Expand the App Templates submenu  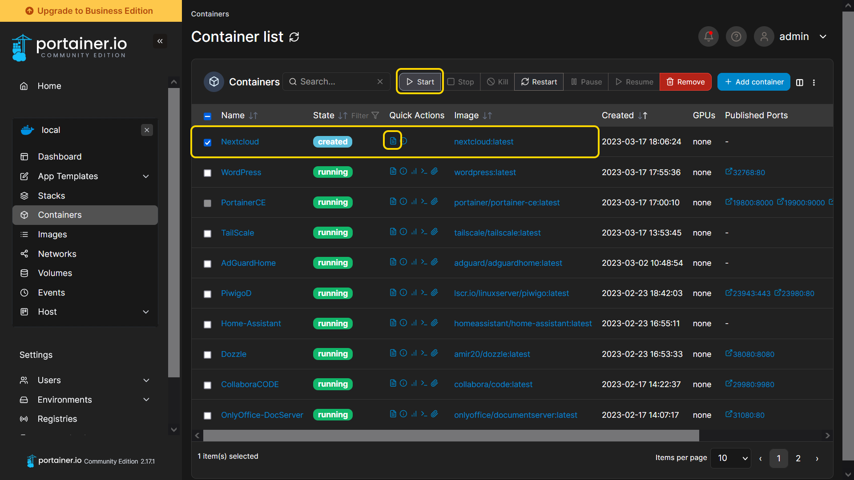(x=146, y=176)
